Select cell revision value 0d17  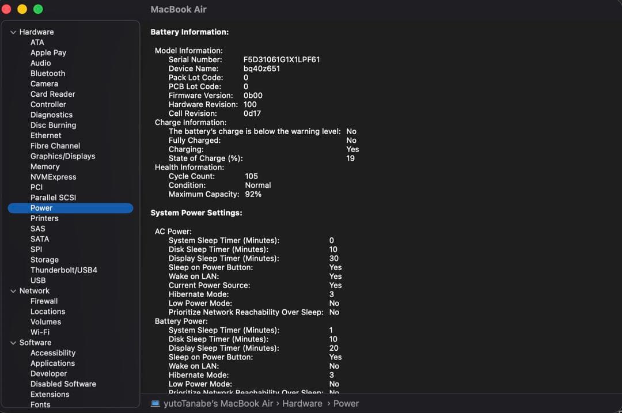coord(252,113)
